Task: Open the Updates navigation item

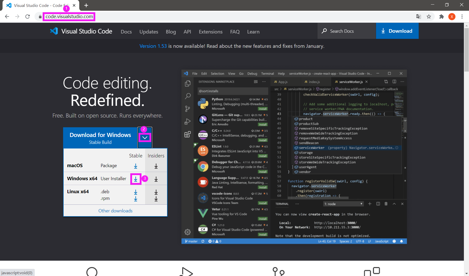Action: tap(149, 32)
